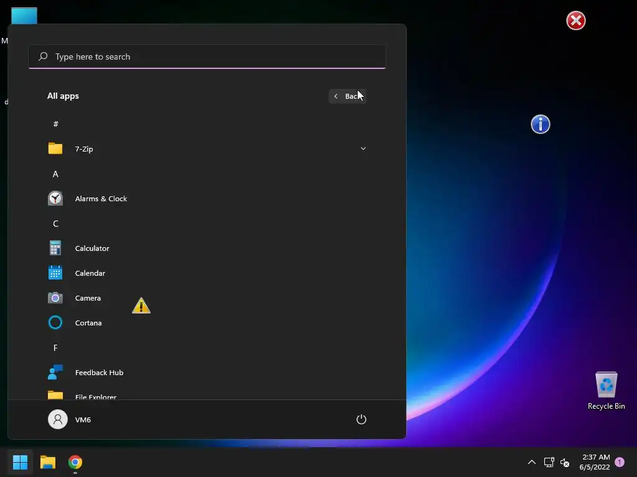Show hidden icons tray chevron
This screenshot has height=477, width=637.
(x=531, y=462)
